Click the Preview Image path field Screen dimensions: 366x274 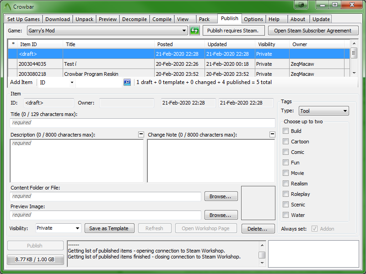tap(106, 215)
